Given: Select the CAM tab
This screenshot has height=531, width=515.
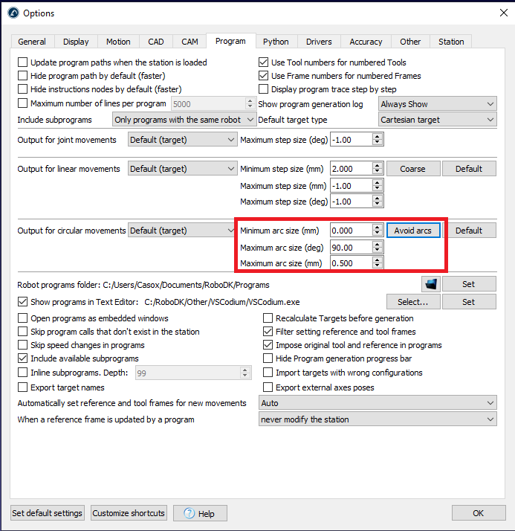Looking at the screenshot, I should coord(190,42).
